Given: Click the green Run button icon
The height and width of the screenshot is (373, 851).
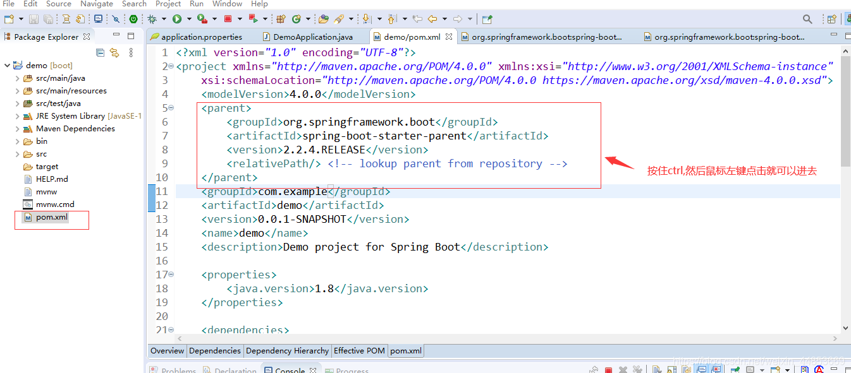Looking at the screenshot, I should (x=177, y=19).
